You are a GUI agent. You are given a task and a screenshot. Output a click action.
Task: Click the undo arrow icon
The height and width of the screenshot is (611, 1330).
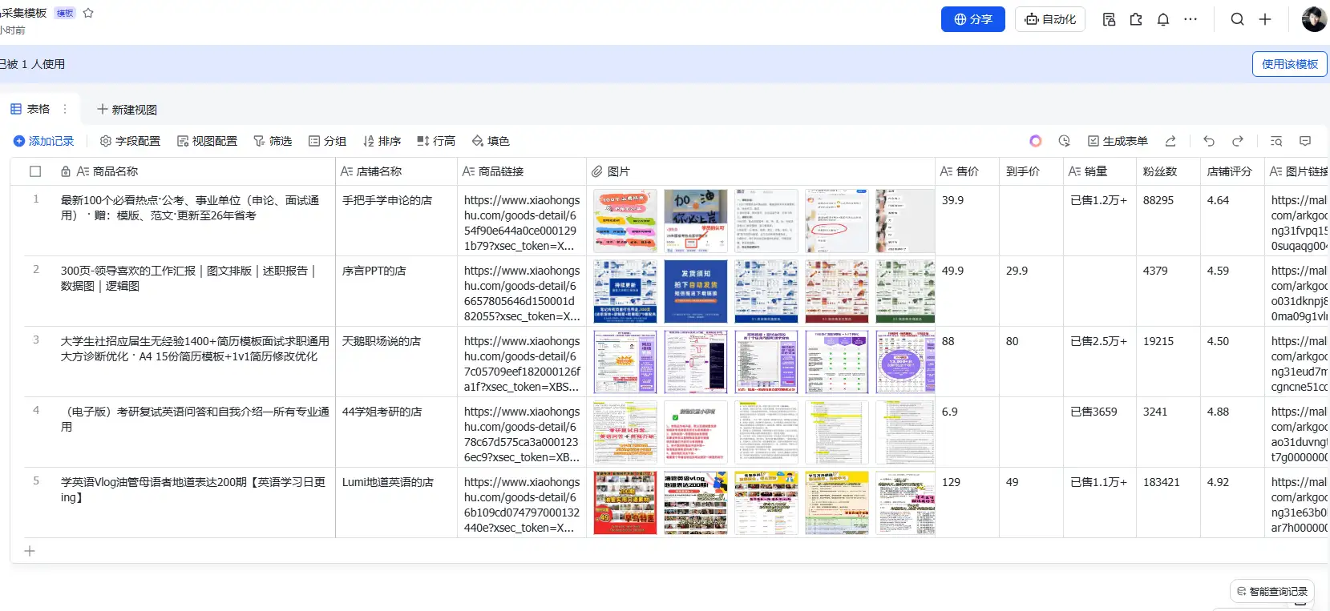click(x=1209, y=141)
